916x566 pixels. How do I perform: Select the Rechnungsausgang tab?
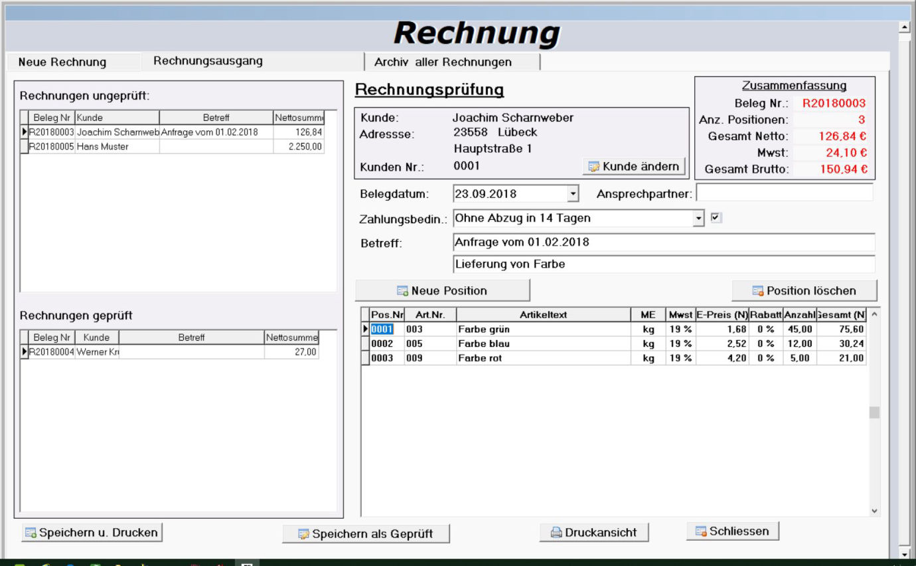(x=208, y=61)
